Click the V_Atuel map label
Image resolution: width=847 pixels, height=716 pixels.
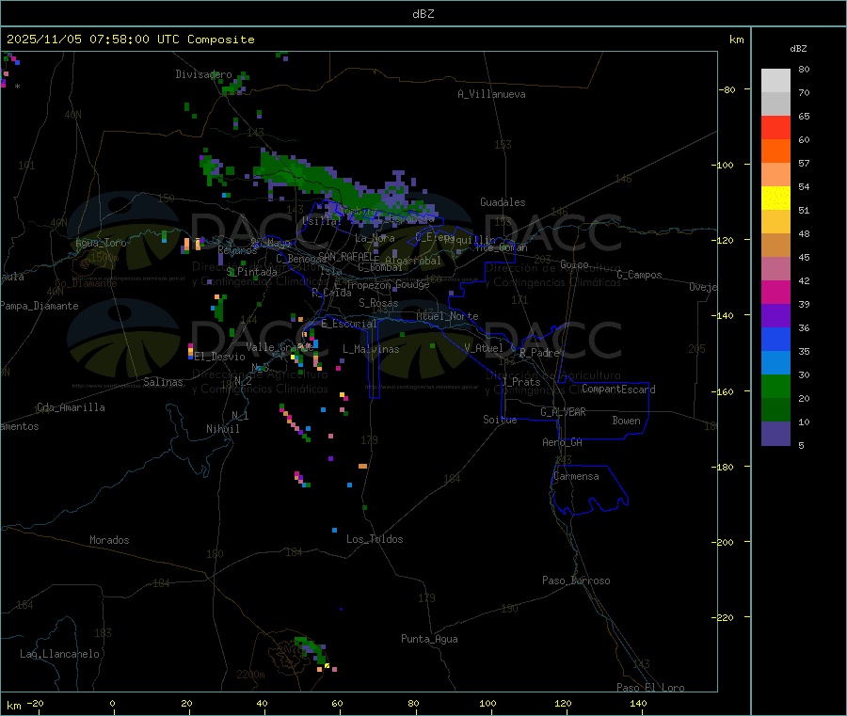(484, 348)
